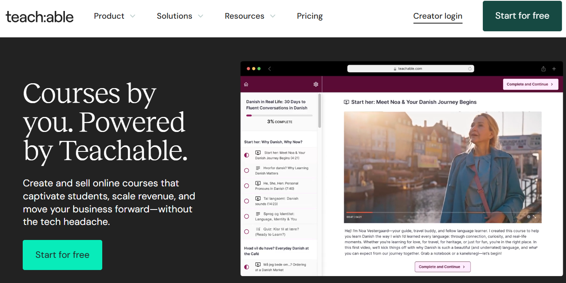The width and height of the screenshot is (566, 283).
Task: Click the padlock icon in the address bar
Action: point(395,69)
